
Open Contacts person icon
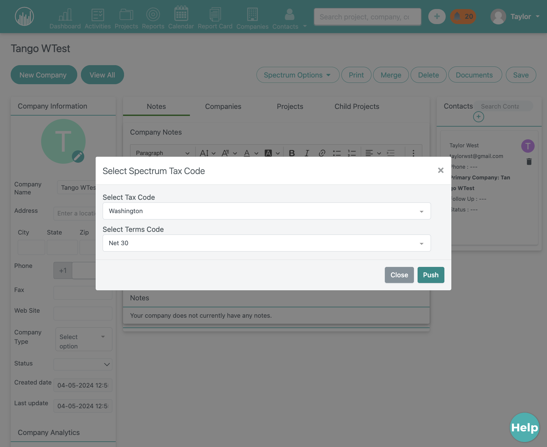click(290, 14)
